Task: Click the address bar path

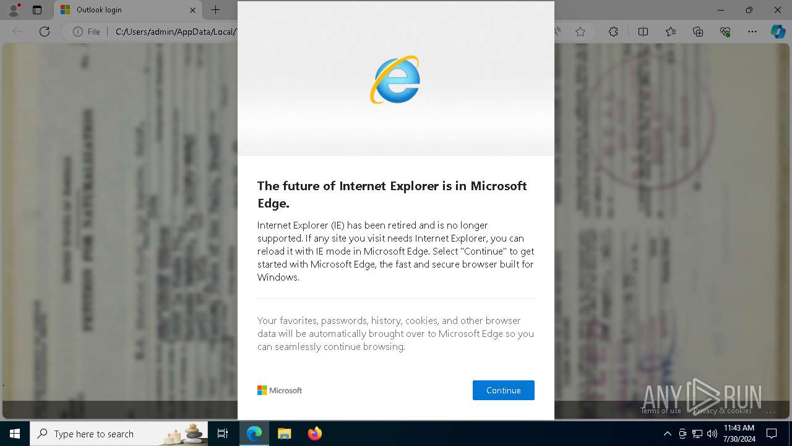Action: click(x=175, y=32)
